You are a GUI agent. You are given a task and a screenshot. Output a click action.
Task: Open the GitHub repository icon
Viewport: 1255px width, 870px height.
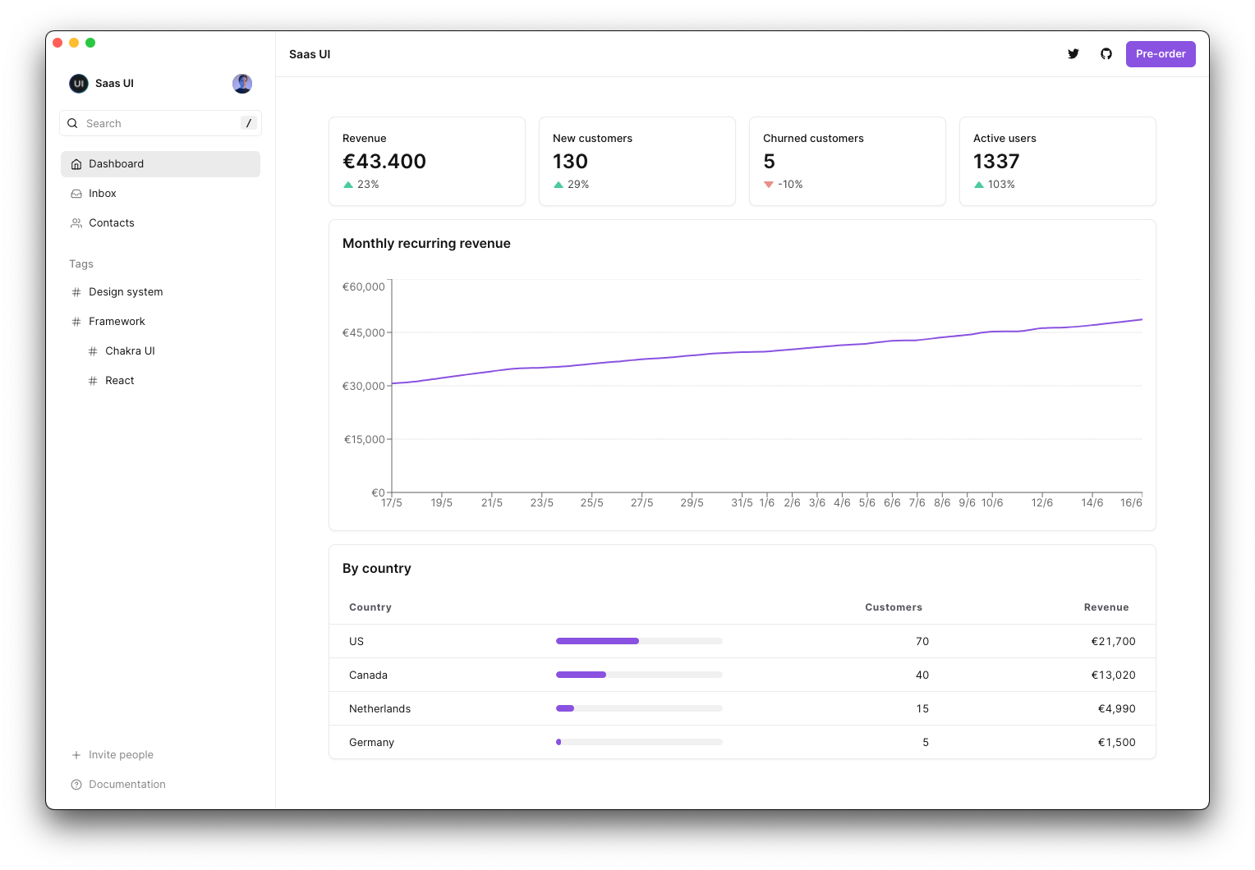point(1106,53)
